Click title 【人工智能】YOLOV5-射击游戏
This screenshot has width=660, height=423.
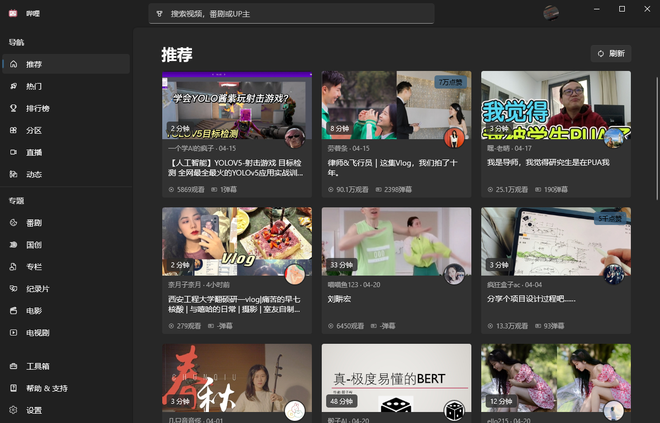(x=235, y=168)
